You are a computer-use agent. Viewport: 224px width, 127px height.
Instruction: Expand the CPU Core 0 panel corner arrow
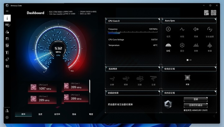click(159, 19)
